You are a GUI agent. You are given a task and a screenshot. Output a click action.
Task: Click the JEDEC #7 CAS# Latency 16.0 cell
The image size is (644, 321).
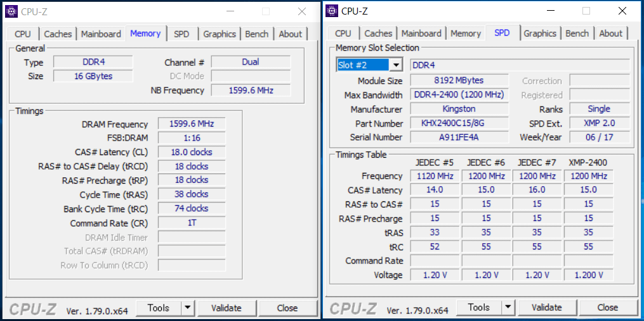[537, 190]
